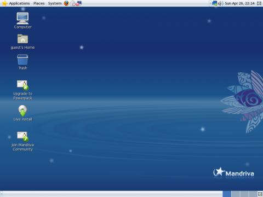Screen dimensions: 263x197
Task: Click the monitor launcher with red badge
Action: (x=79, y=3)
